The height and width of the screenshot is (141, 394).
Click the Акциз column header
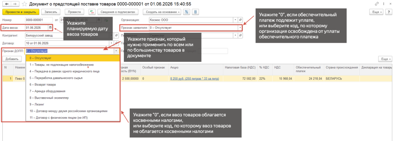click(x=196, y=69)
